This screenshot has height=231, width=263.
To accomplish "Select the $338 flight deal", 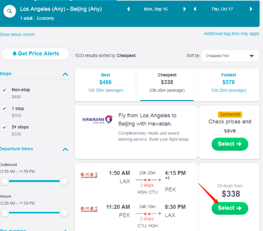I will click(230, 208).
